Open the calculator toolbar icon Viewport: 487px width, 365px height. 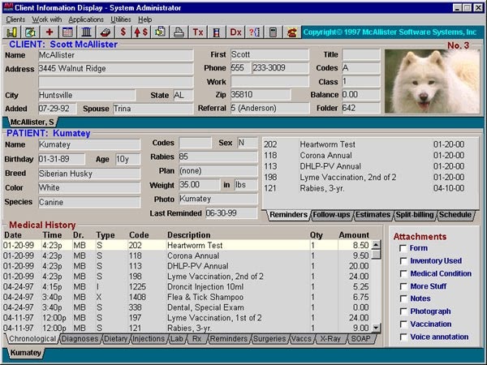point(273,32)
